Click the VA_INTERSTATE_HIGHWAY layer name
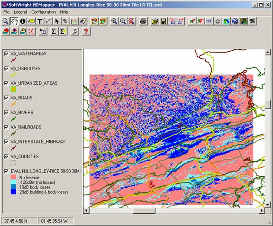Screen dimensions: 273x226 pos(38,142)
